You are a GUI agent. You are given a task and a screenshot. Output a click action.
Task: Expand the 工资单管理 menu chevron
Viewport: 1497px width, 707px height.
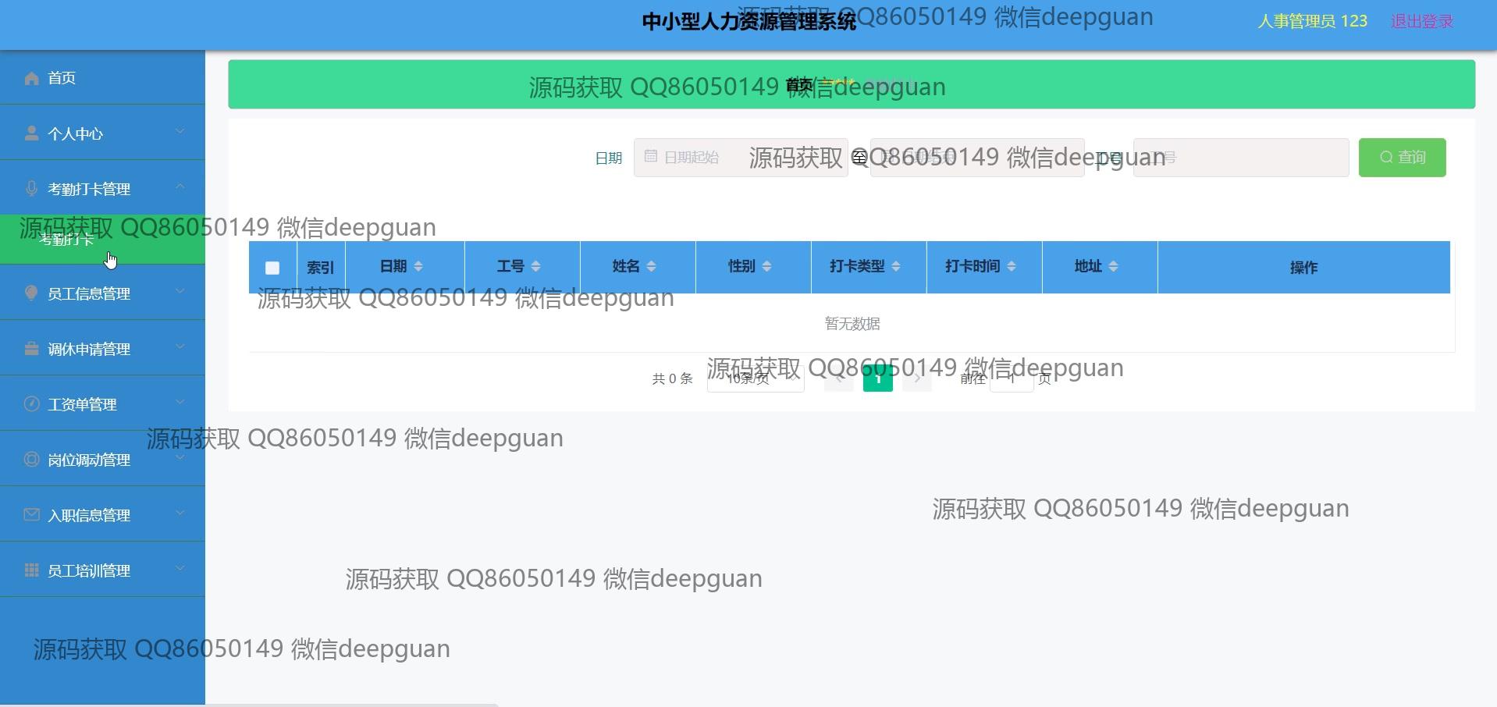(180, 403)
